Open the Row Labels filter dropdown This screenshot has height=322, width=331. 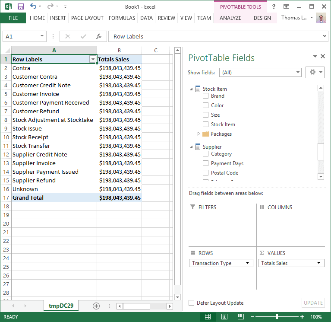point(92,59)
